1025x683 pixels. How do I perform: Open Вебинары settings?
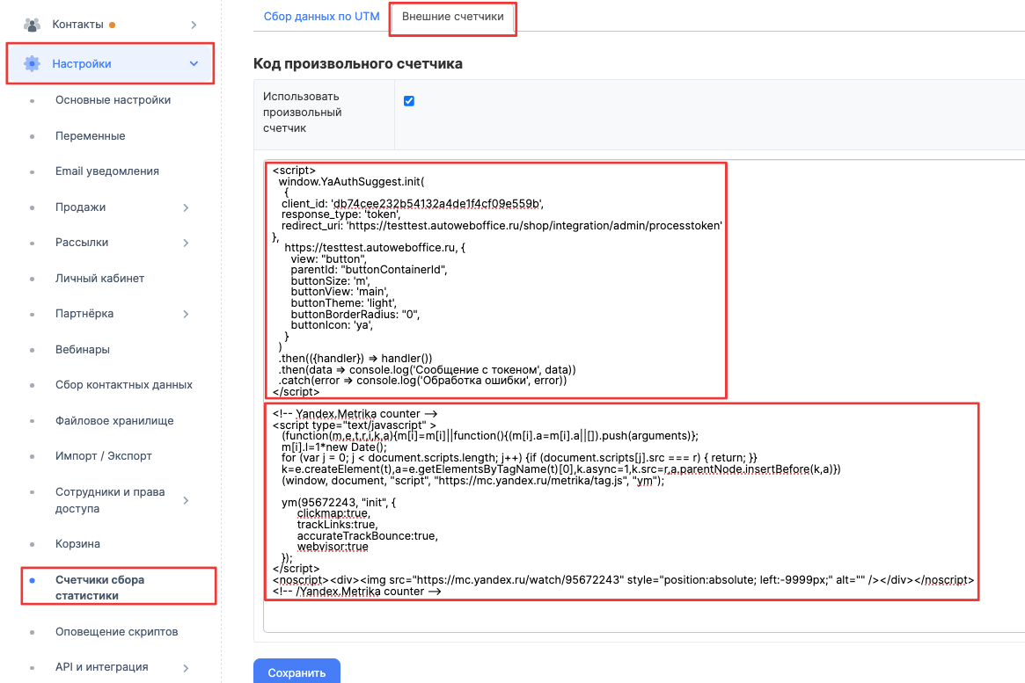coord(83,349)
